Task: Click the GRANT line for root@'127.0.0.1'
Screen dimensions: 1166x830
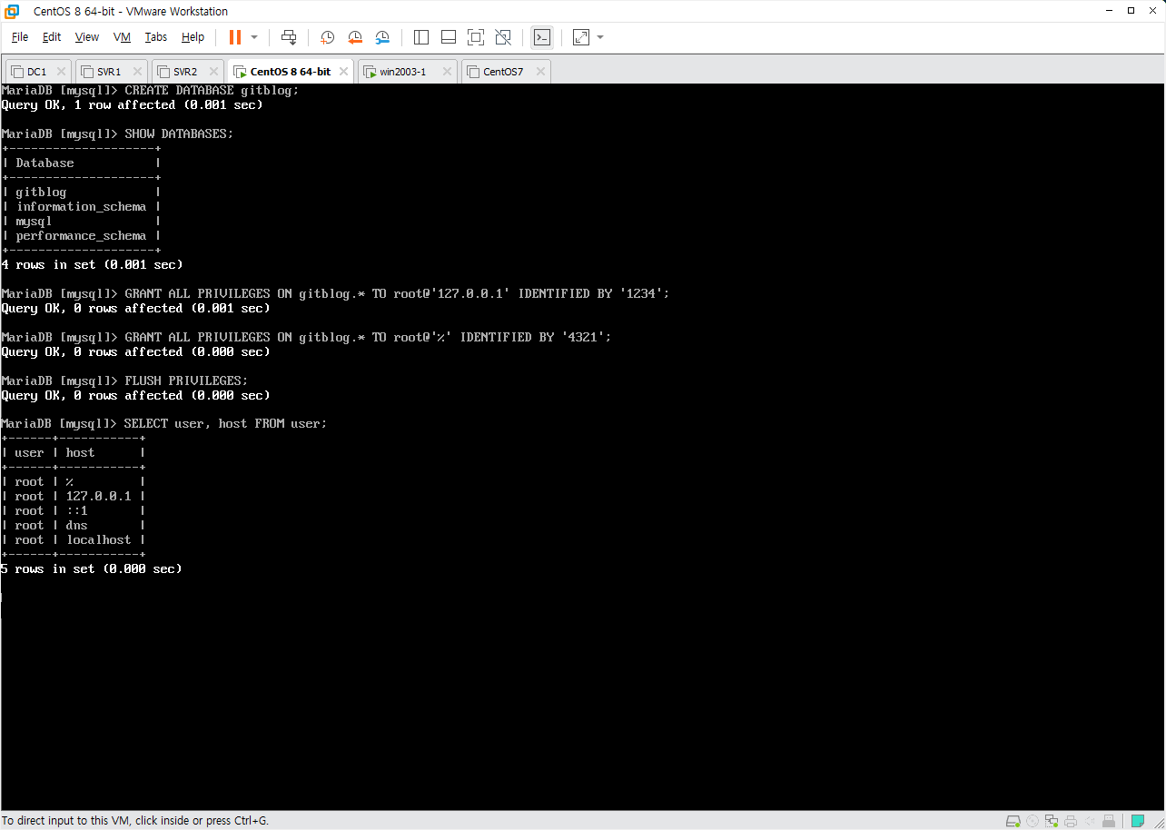Action: [x=335, y=293]
